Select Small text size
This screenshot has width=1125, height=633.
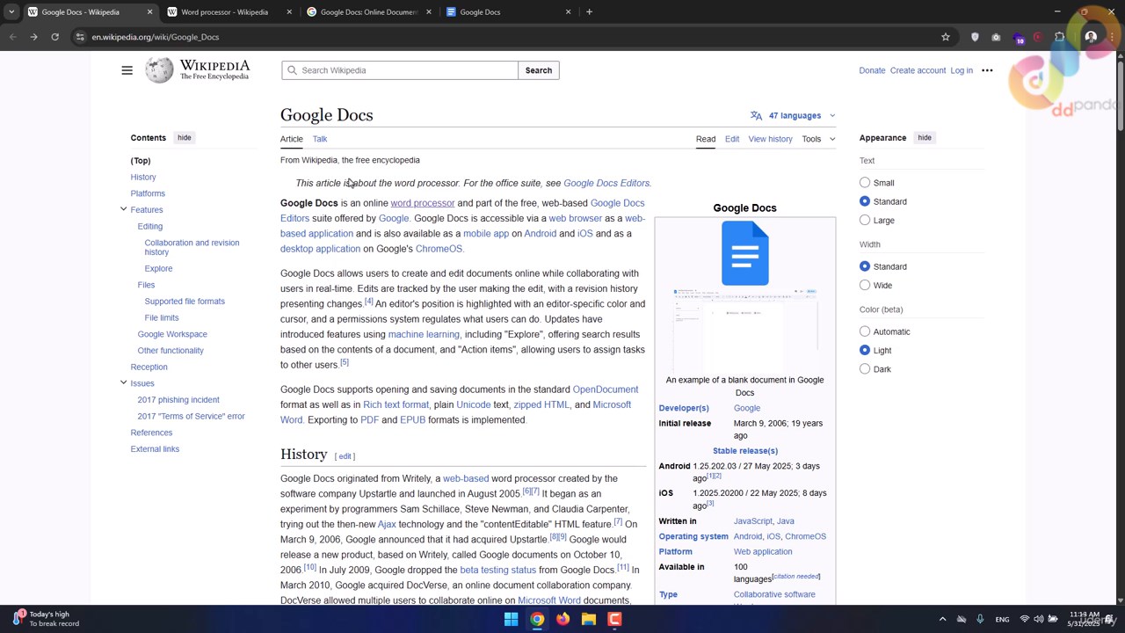(x=865, y=183)
